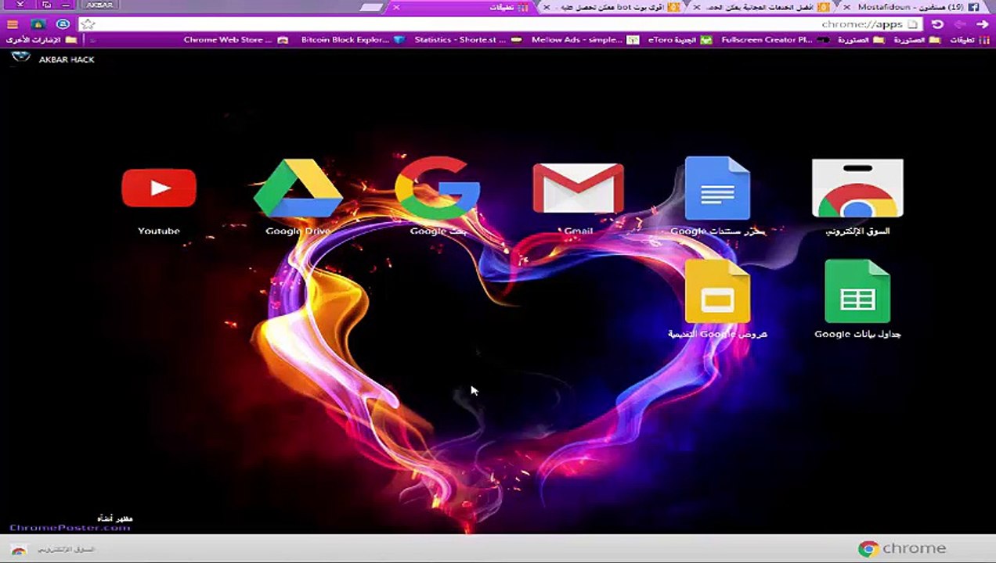Open Mellow Ads bookmark

[x=585, y=40]
